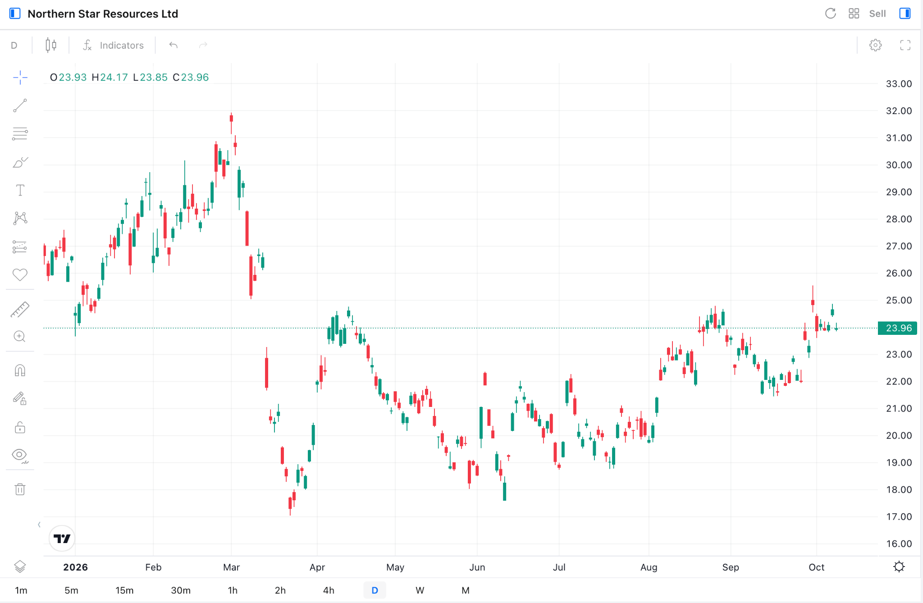Open the patterns drawing tool
The height and width of the screenshot is (603, 923).
click(x=20, y=219)
